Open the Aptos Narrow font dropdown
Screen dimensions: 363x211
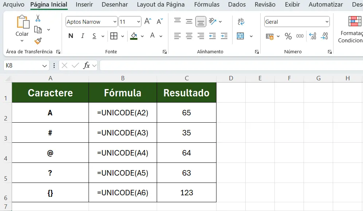[115, 22]
